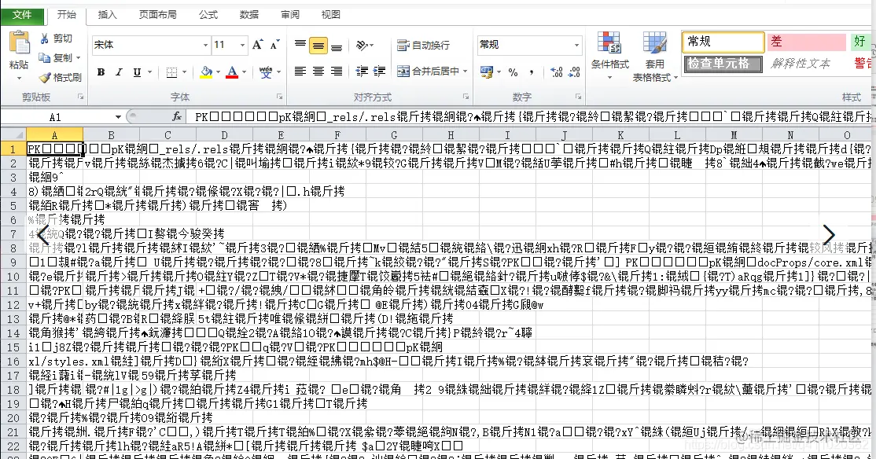Screen dimensions: 876x459
Task: Click the phonetic guide (拼音) icon
Action: coord(265,72)
